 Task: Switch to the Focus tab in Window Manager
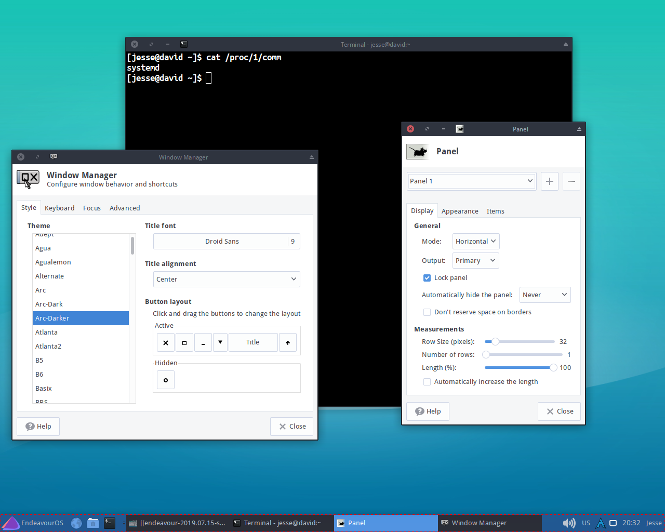(x=92, y=208)
